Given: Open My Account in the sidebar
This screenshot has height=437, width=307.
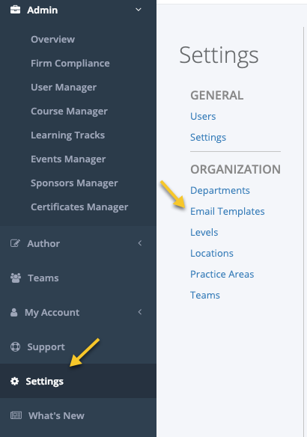Looking at the screenshot, I should click(52, 313).
